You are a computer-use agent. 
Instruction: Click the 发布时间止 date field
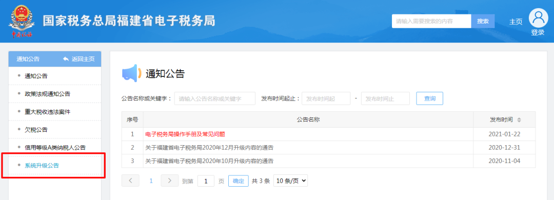385,98
